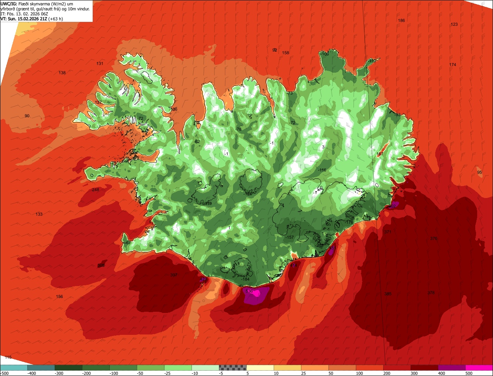This screenshot has height=376, width=493.
Task: Click the magenta swatch above 500
Action: click(x=479, y=368)
